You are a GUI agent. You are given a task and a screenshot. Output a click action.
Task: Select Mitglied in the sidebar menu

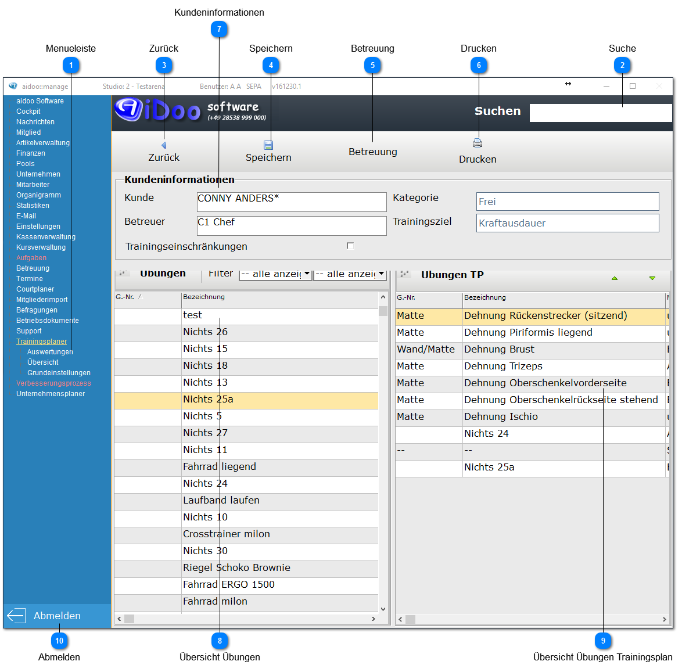pyautogui.click(x=28, y=132)
